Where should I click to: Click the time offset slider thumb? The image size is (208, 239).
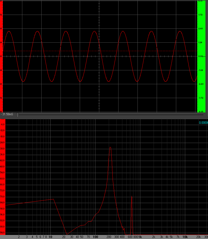pyautogui.click(x=17, y=114)
